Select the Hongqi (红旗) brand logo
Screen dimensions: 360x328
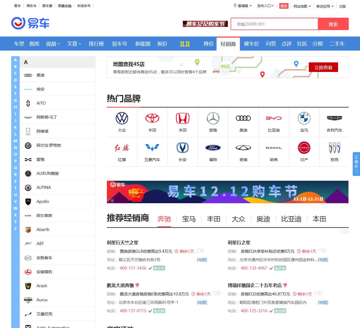click(122, 148)
